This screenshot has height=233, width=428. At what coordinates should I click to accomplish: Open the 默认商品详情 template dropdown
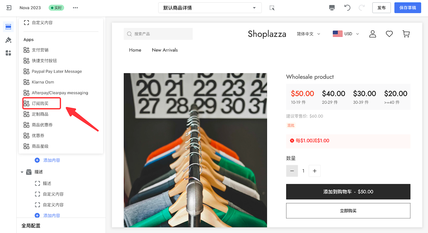click(210, 8)
